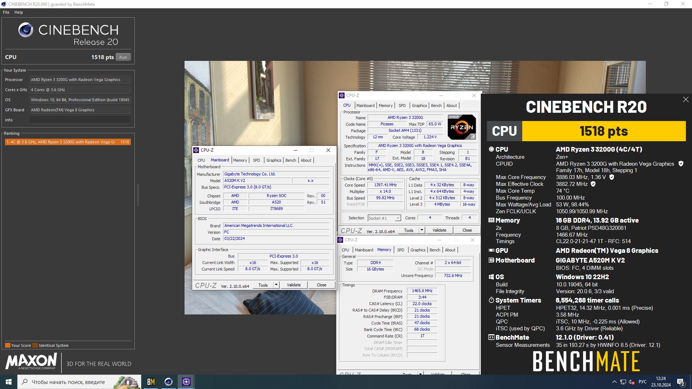Switch to SPD tab in Mainboard CPU-Z window
This screenshot has width=692, height=389.
coord(257,160)
